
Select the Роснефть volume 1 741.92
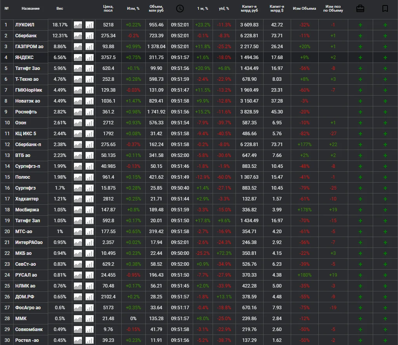pos(156,112)
